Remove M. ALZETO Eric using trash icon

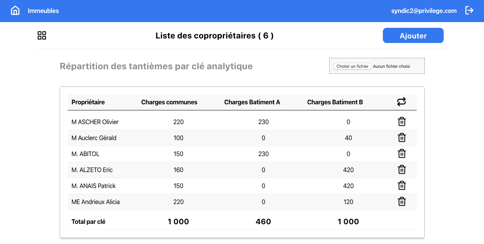[401, 170]
